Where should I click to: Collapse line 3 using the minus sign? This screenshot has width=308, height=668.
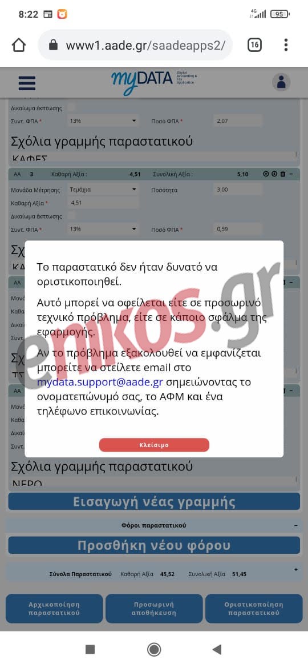(x=291, y=174)
